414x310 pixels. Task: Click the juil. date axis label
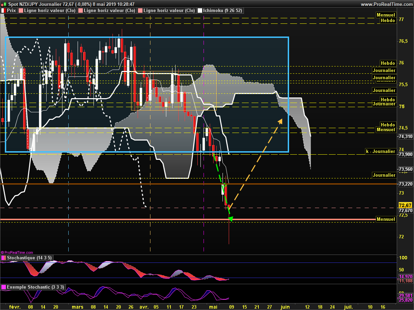click(348, 307)
